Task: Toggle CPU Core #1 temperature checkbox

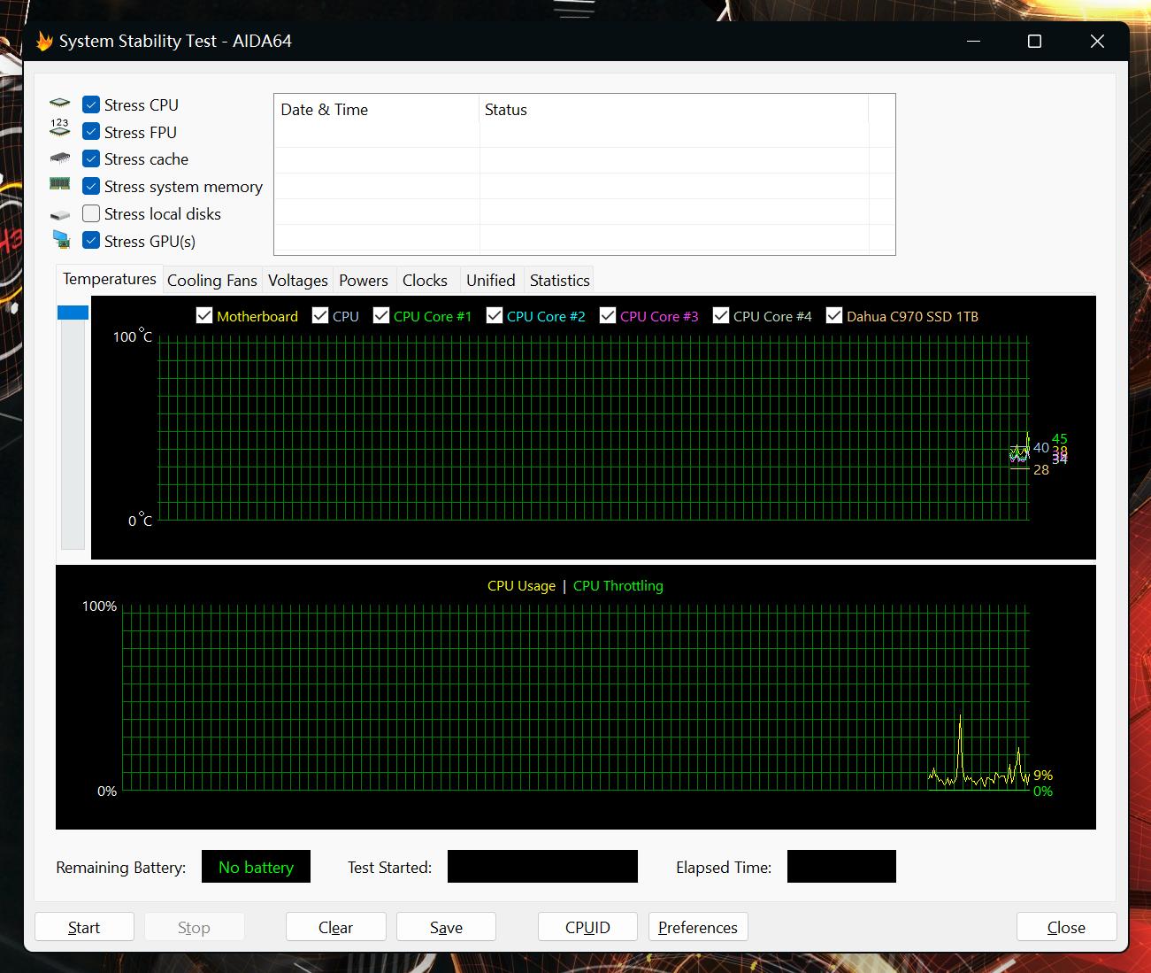Action: (x=381, y=316)
